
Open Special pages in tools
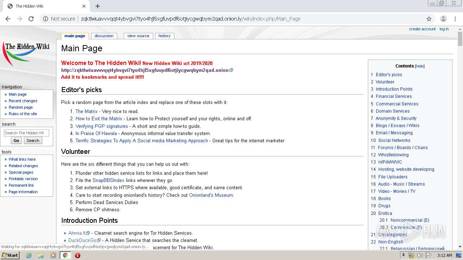click(21, 172)
